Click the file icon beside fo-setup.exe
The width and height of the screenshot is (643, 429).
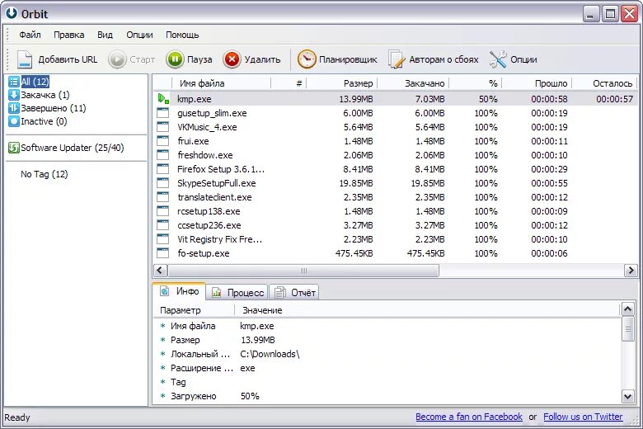tap(162, 253)
